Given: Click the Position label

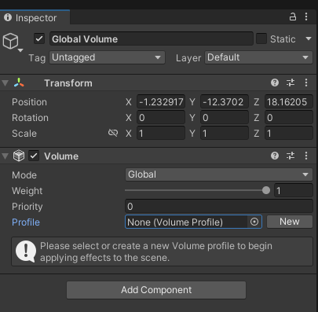Looking at the screenshot, I should (29, 102).
